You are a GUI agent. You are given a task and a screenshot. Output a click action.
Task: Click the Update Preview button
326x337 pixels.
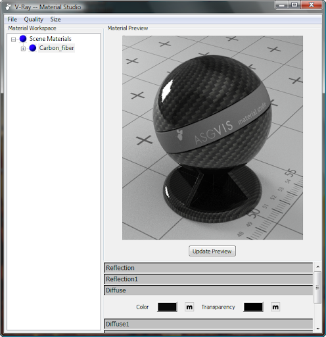pos(212,251)
